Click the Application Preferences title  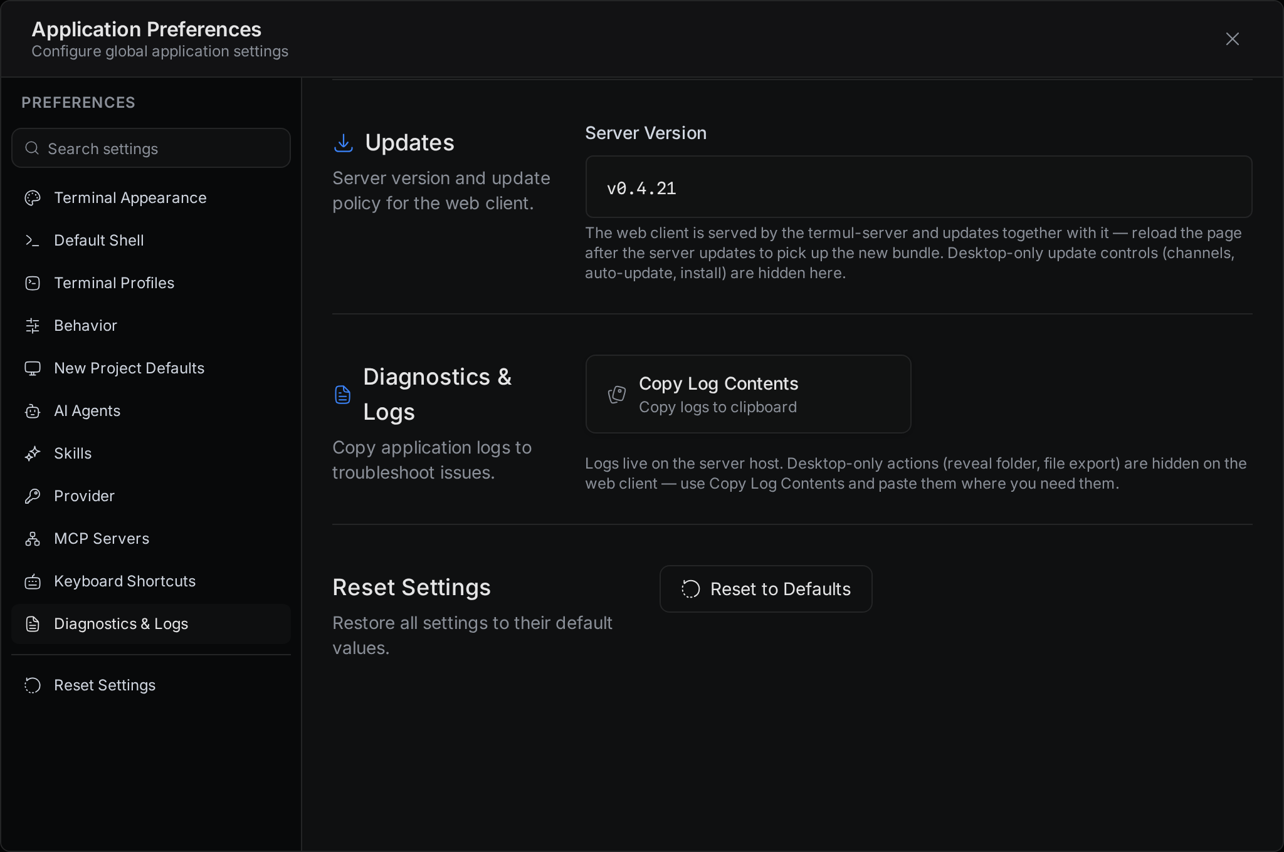[146, 29]
